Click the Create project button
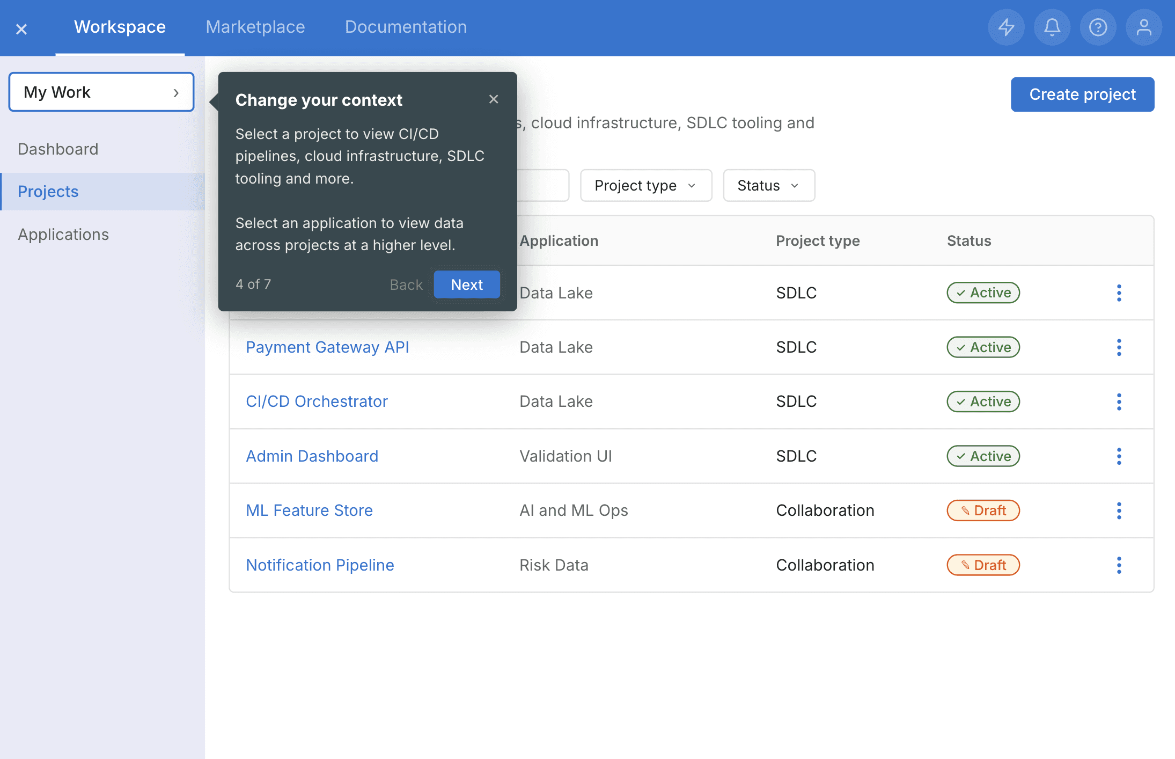The height and width of the screenshot is (759, 1175). tap(1082, 94)
